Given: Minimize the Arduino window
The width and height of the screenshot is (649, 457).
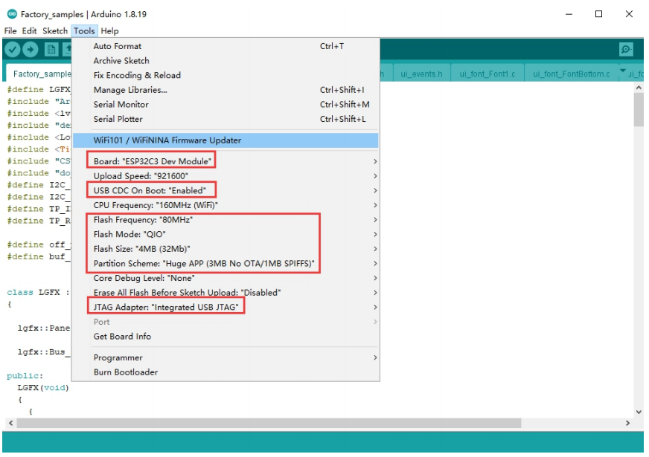Looking at the screenshot, I should point(569,14).
